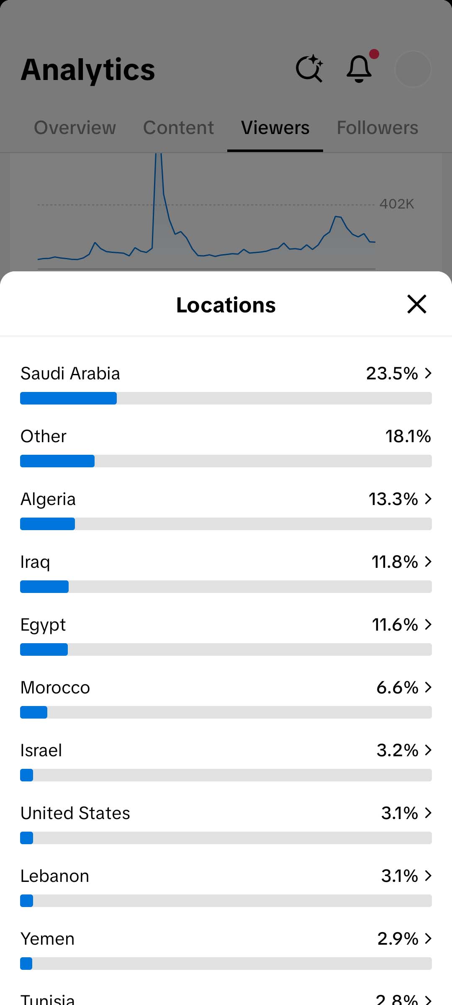Open United States breakdown chevron

point(428,813)
